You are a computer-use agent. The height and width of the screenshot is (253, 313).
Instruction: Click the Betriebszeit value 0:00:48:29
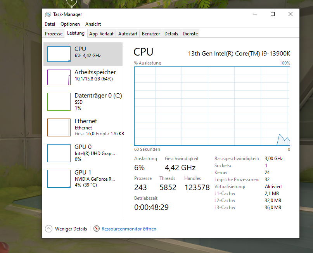point(151,207)
